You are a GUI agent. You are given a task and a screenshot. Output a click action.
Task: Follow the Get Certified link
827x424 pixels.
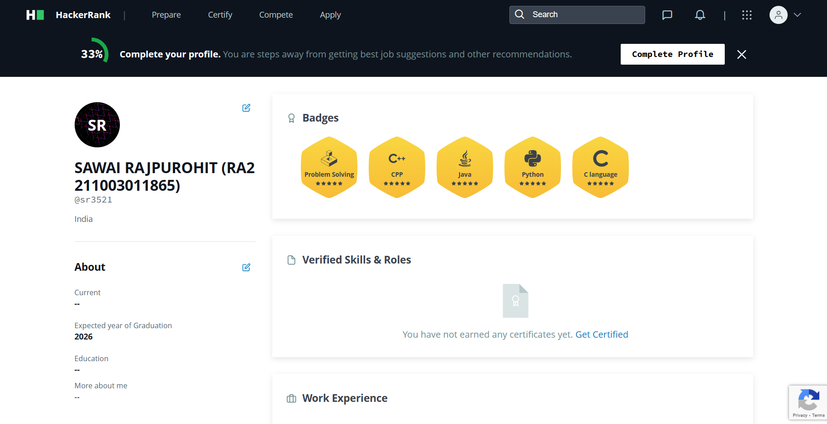601,334
